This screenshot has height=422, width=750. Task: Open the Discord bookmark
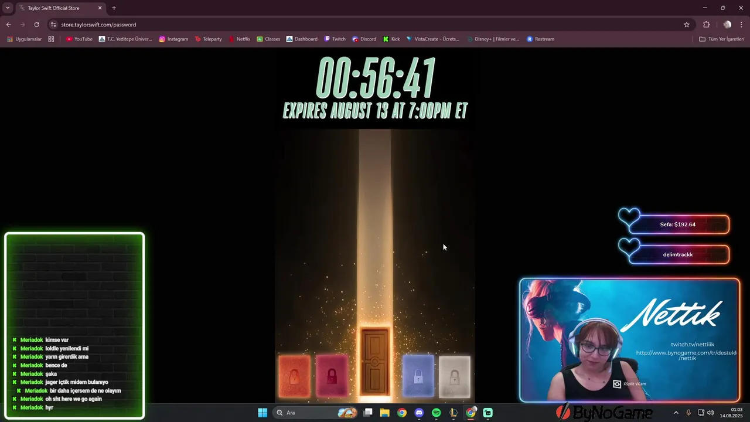[x=364, y=39]
